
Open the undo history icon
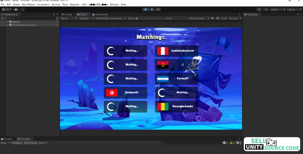259,9
